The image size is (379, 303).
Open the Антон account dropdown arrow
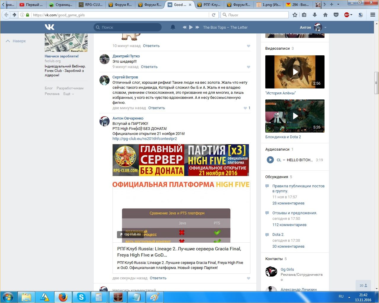(x=325, y=28)
